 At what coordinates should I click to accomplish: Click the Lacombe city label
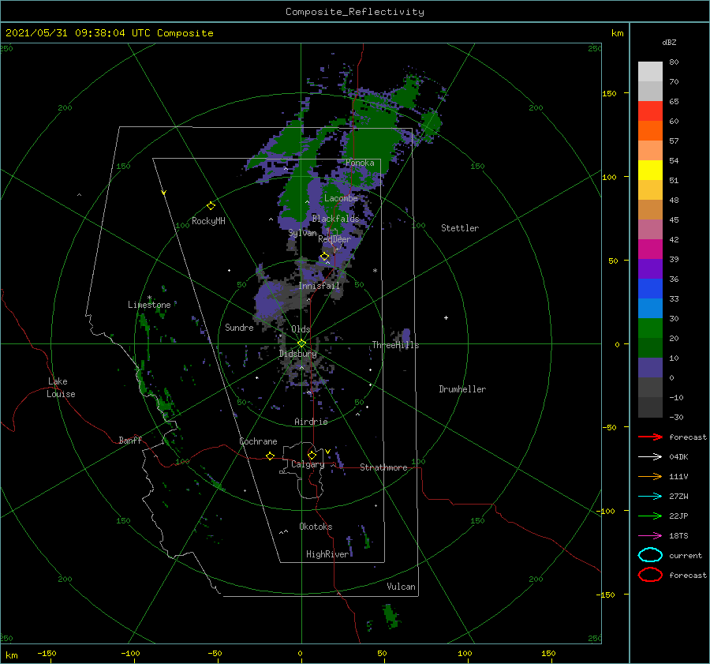(341, 198)
